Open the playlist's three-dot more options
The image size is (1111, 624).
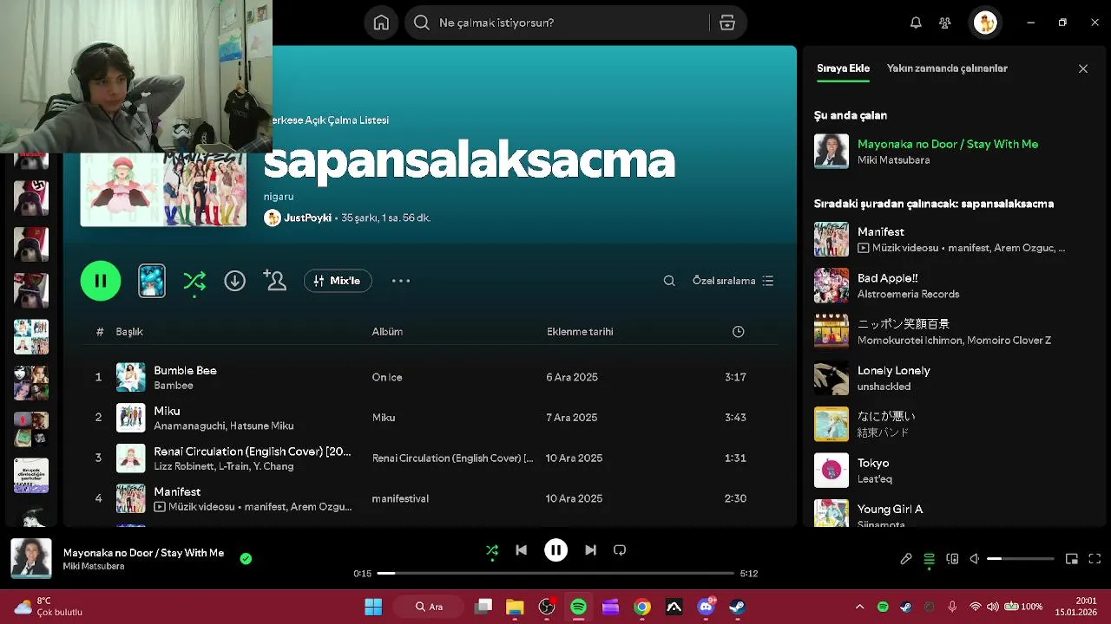[400, 281]
